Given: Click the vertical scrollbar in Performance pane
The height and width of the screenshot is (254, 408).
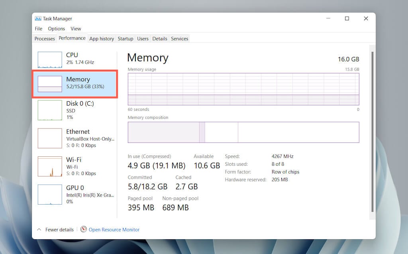Looking at the screenshot, I should pyautogui.click(x=372, y=132).
